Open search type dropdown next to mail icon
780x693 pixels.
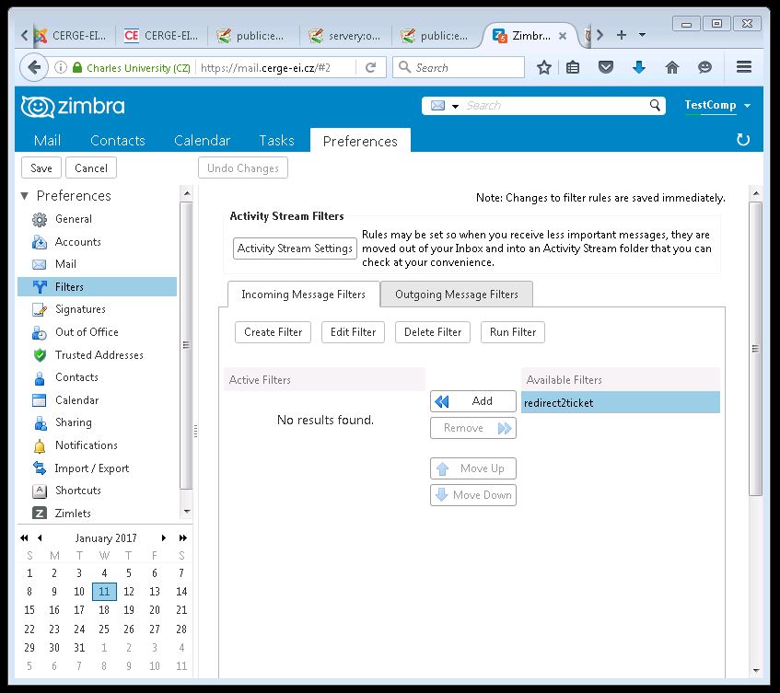tap(455, 107)
